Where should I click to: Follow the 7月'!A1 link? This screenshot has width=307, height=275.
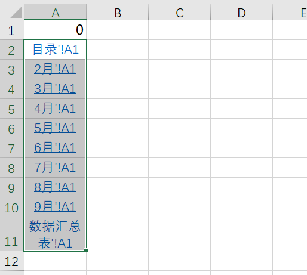coord(55,168)
